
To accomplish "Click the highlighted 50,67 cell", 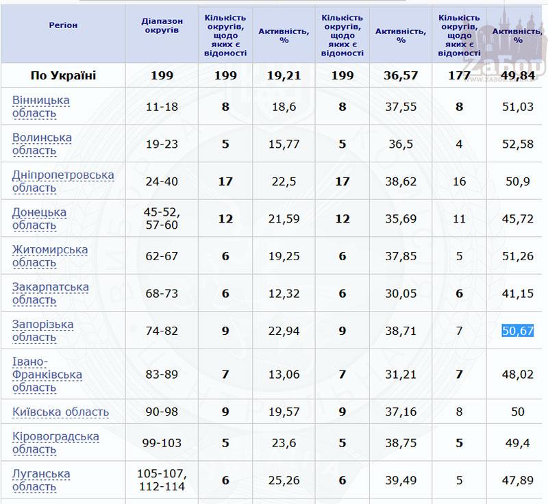I will (517, 331).
